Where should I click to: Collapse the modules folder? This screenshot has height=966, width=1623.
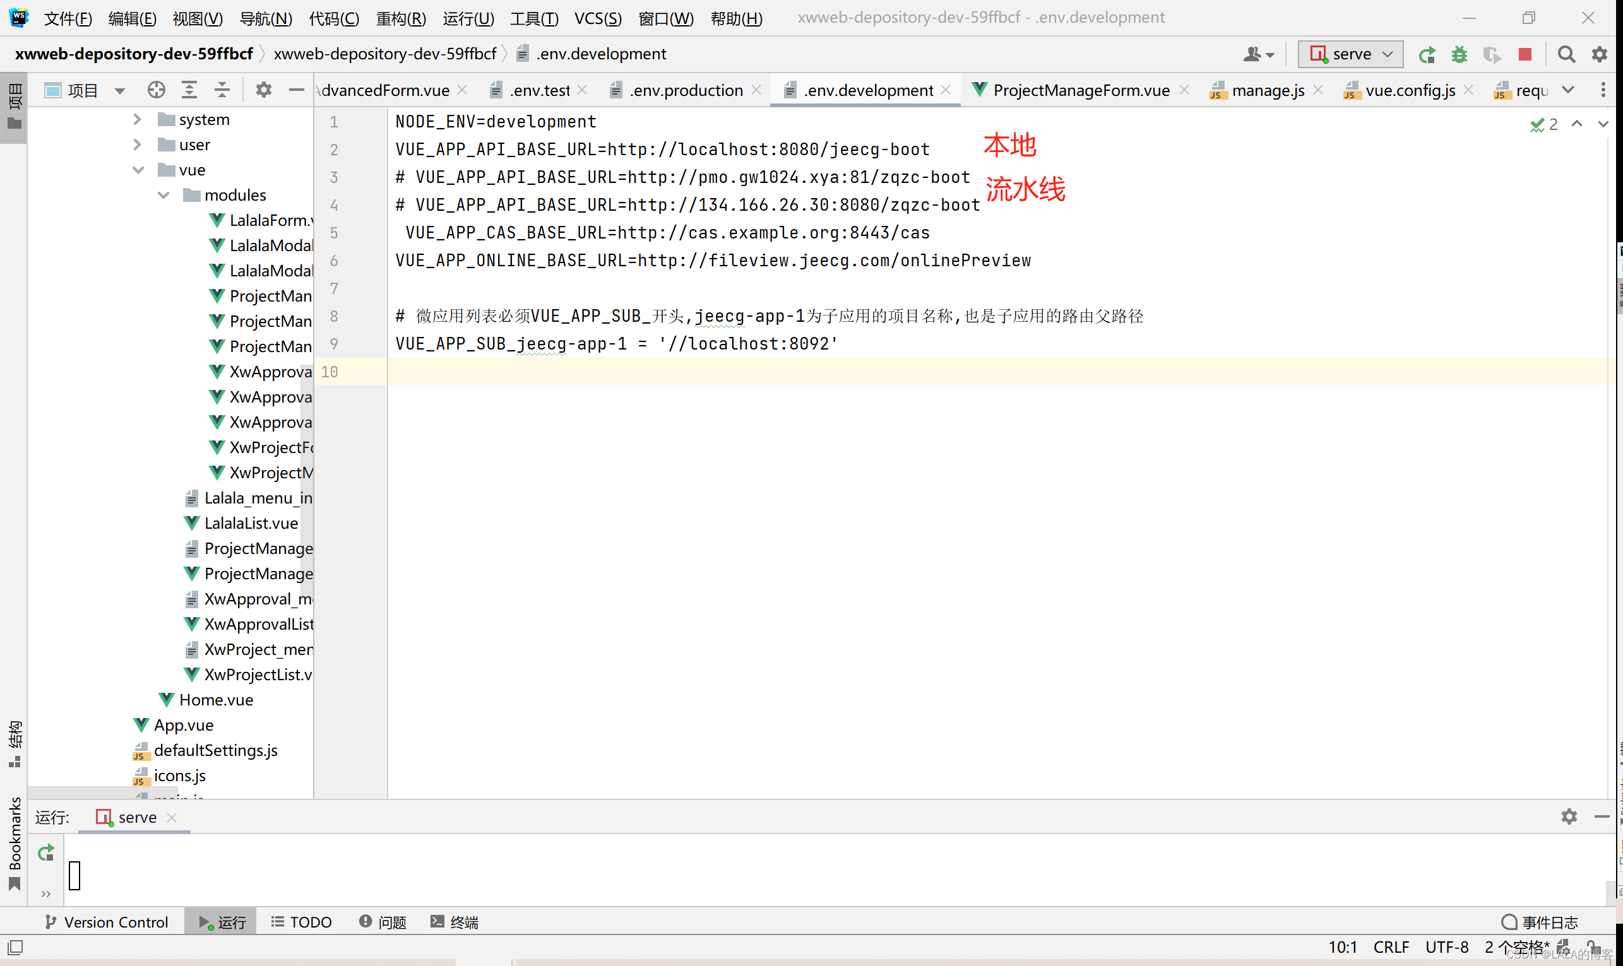pos(163,196)
